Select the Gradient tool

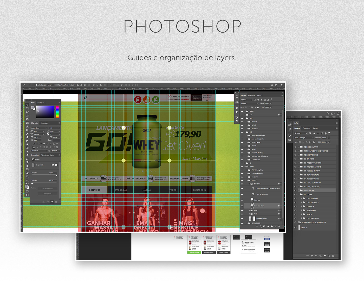[x=27, y=148]
